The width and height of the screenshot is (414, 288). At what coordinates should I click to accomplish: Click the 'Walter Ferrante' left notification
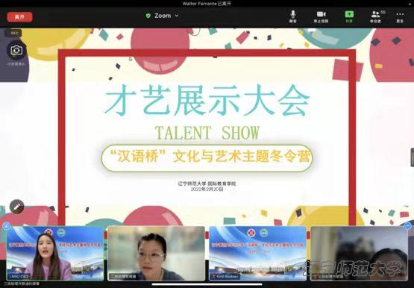click(207, 4)
